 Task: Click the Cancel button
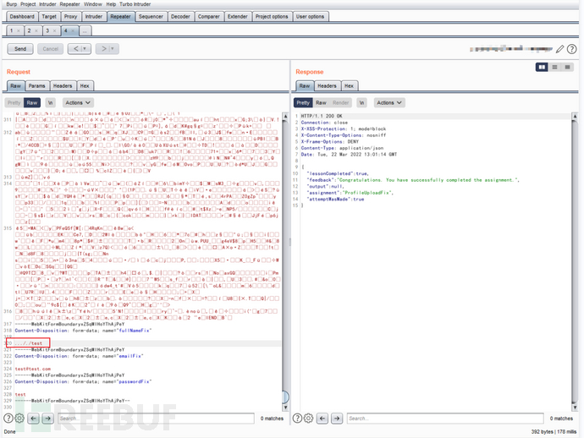point(50,49)
